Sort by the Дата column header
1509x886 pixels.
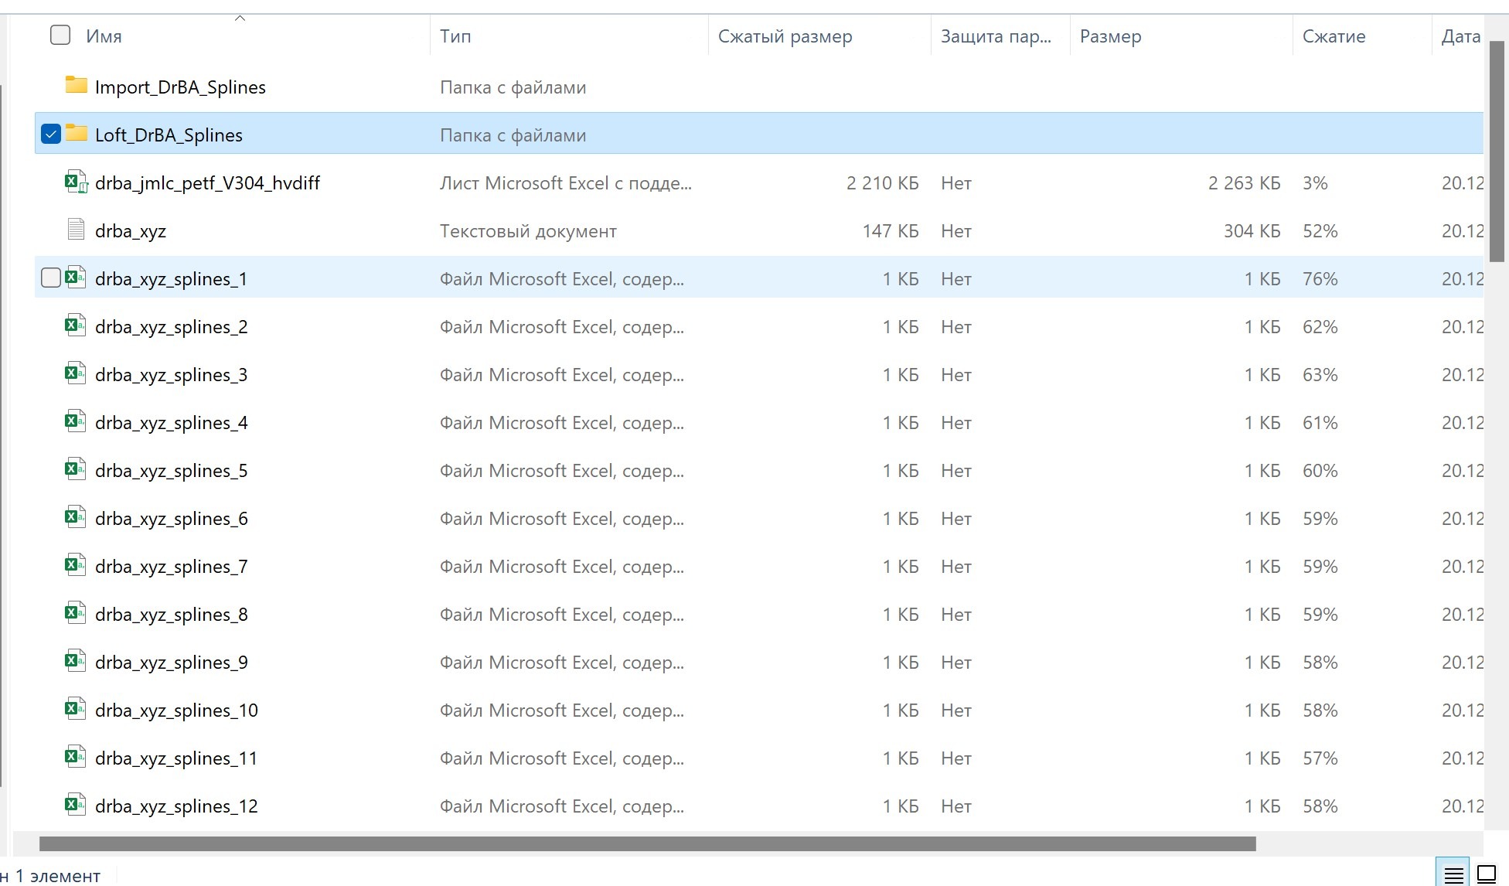point(1461,36)
